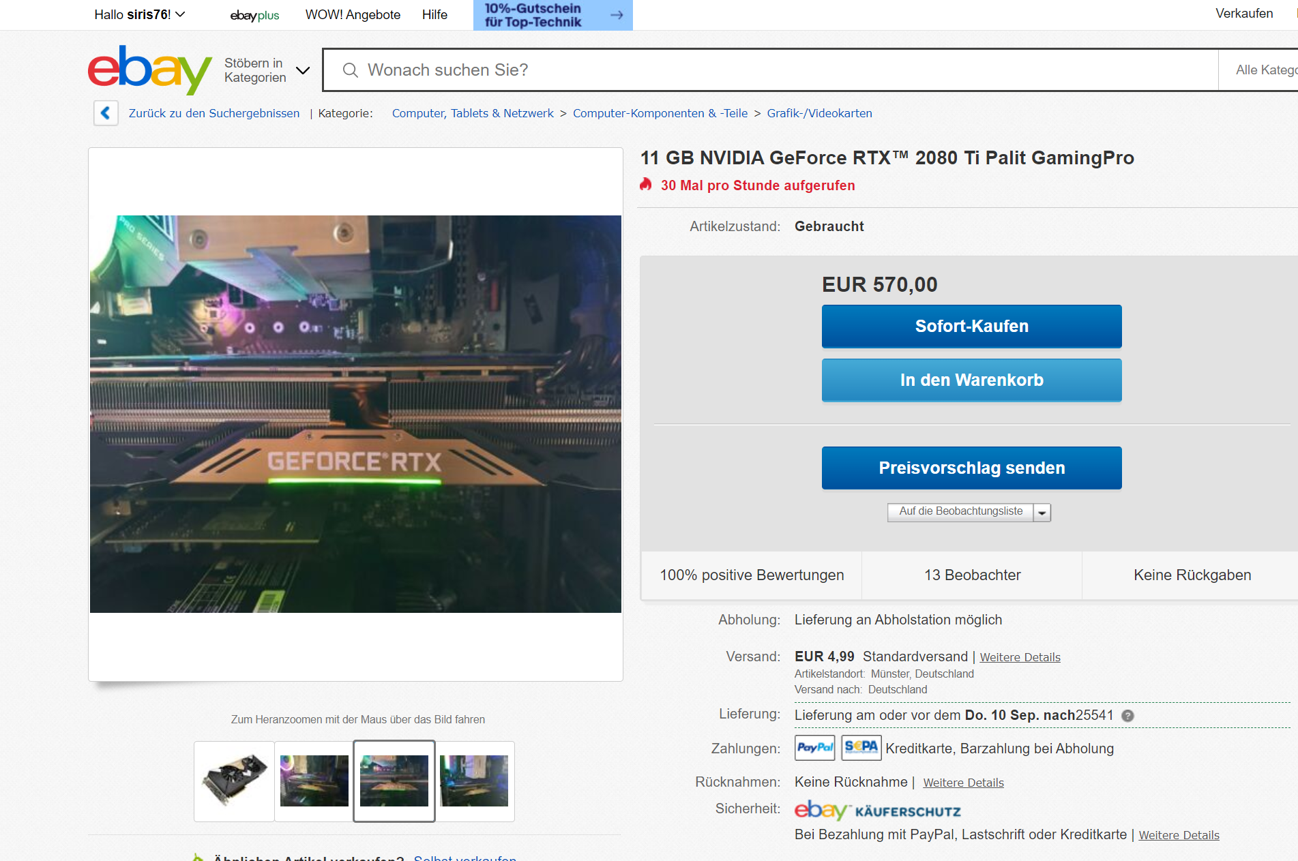
Task: Click the back arrow to search results
Action: (106, 113)
